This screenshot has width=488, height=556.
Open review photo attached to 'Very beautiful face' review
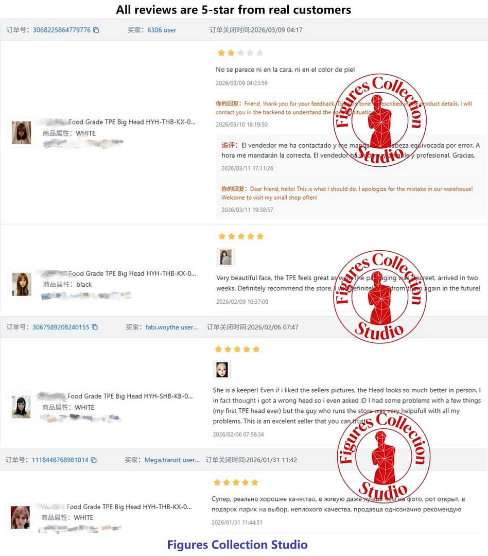(x=225, y=257)
